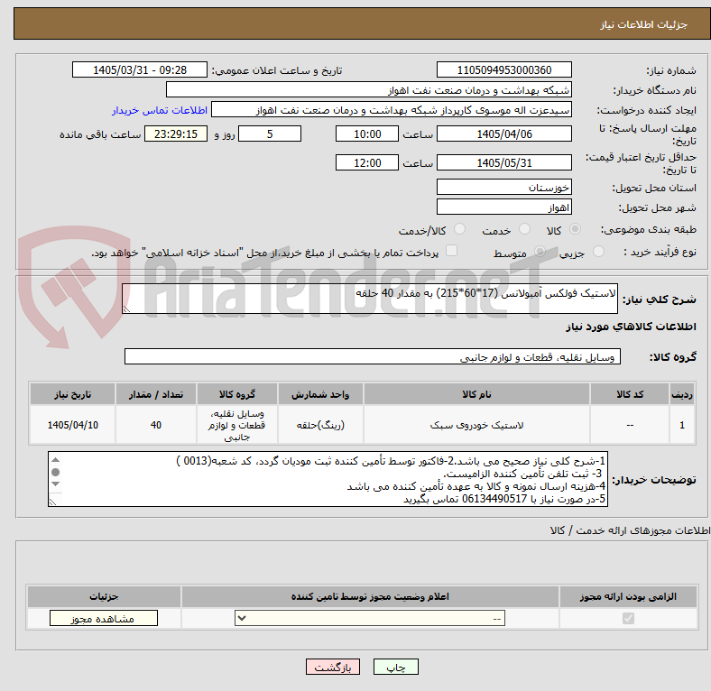The width and height of the screenshot is (711, 691).
Task: Click the response deadline date 1405/04/06
Action: pyautogui.click(x=503, y=134)
